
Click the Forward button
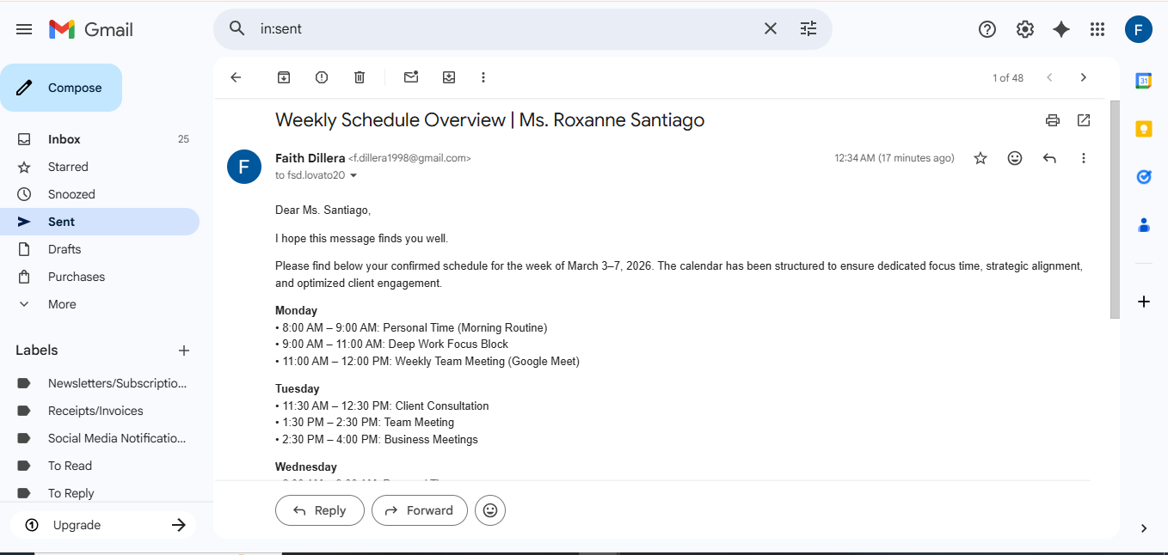click(x=420, y=510)
